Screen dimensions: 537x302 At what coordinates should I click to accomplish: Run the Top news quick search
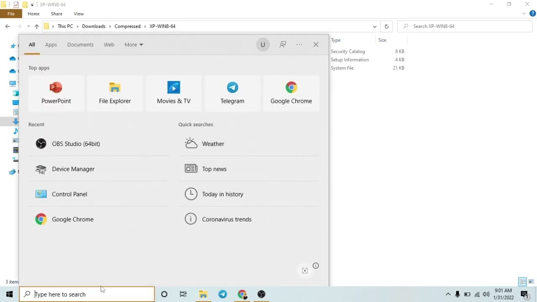[x=249, y=169]
